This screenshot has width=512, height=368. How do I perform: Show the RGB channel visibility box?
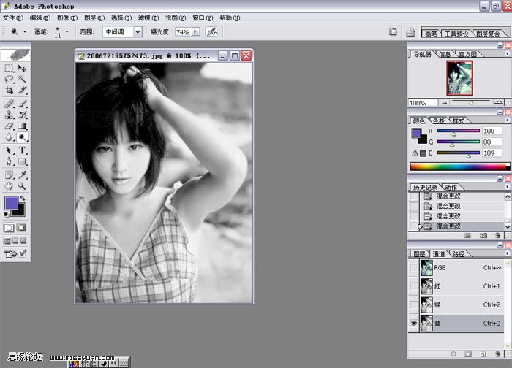pos(415,268)
